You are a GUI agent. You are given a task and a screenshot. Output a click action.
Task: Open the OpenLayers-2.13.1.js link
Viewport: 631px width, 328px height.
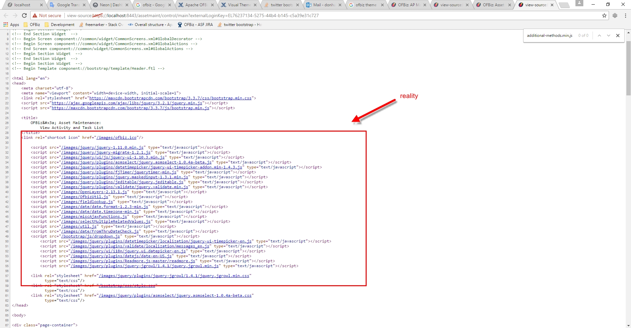pyautogui.click(x=94, y=192)
